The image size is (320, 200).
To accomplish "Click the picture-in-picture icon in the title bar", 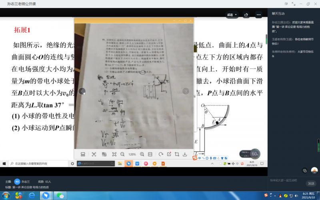I will [x=286, y=4].
